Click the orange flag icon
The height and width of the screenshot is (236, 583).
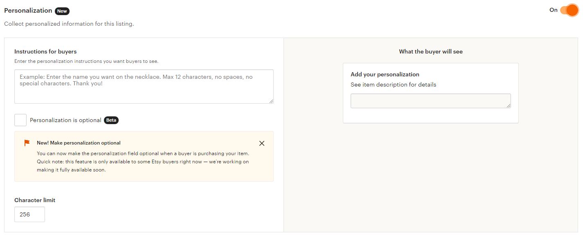click(x=27, y=143)
